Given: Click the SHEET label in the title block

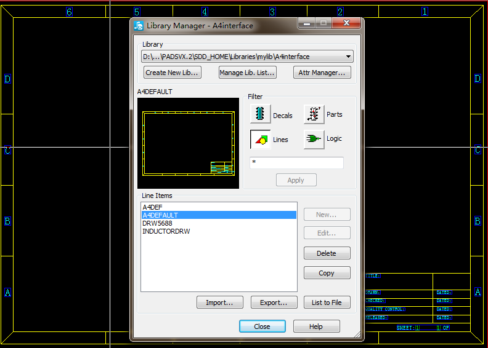Looking at the screenshot, I should pyautogui.click(x=405, y=328).
